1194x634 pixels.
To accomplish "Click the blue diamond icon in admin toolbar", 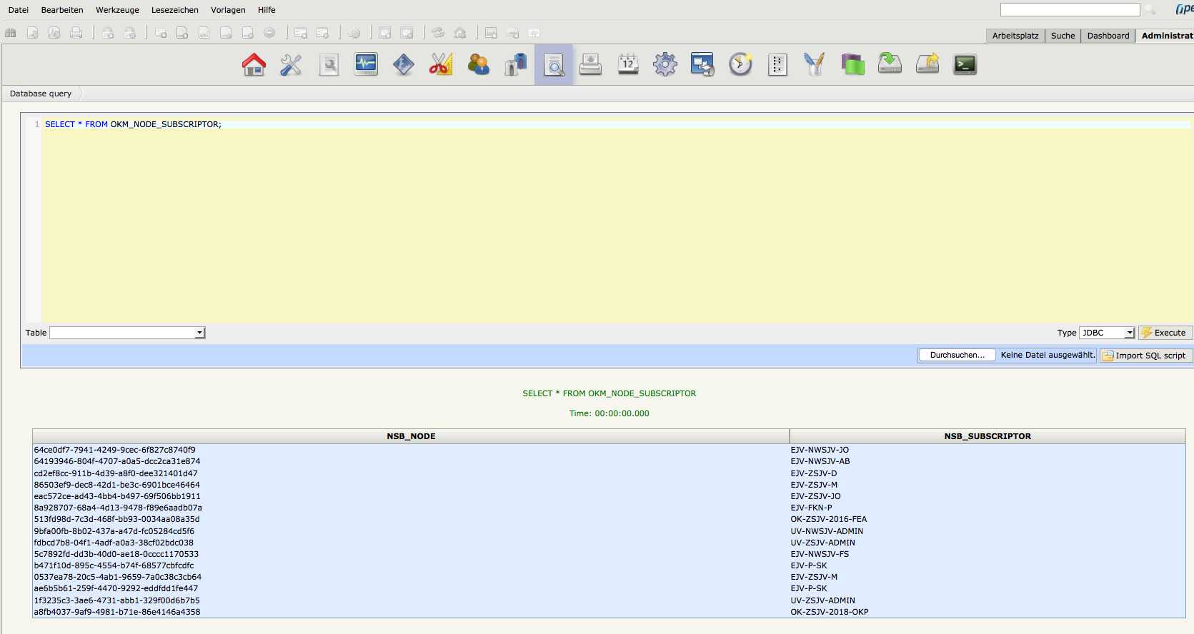I will pos(404,65).
